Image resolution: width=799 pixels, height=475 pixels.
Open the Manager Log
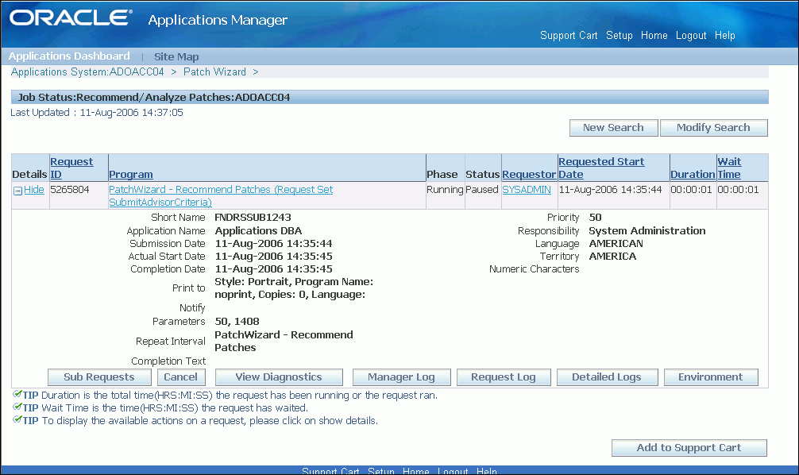(x=402, y=377)
